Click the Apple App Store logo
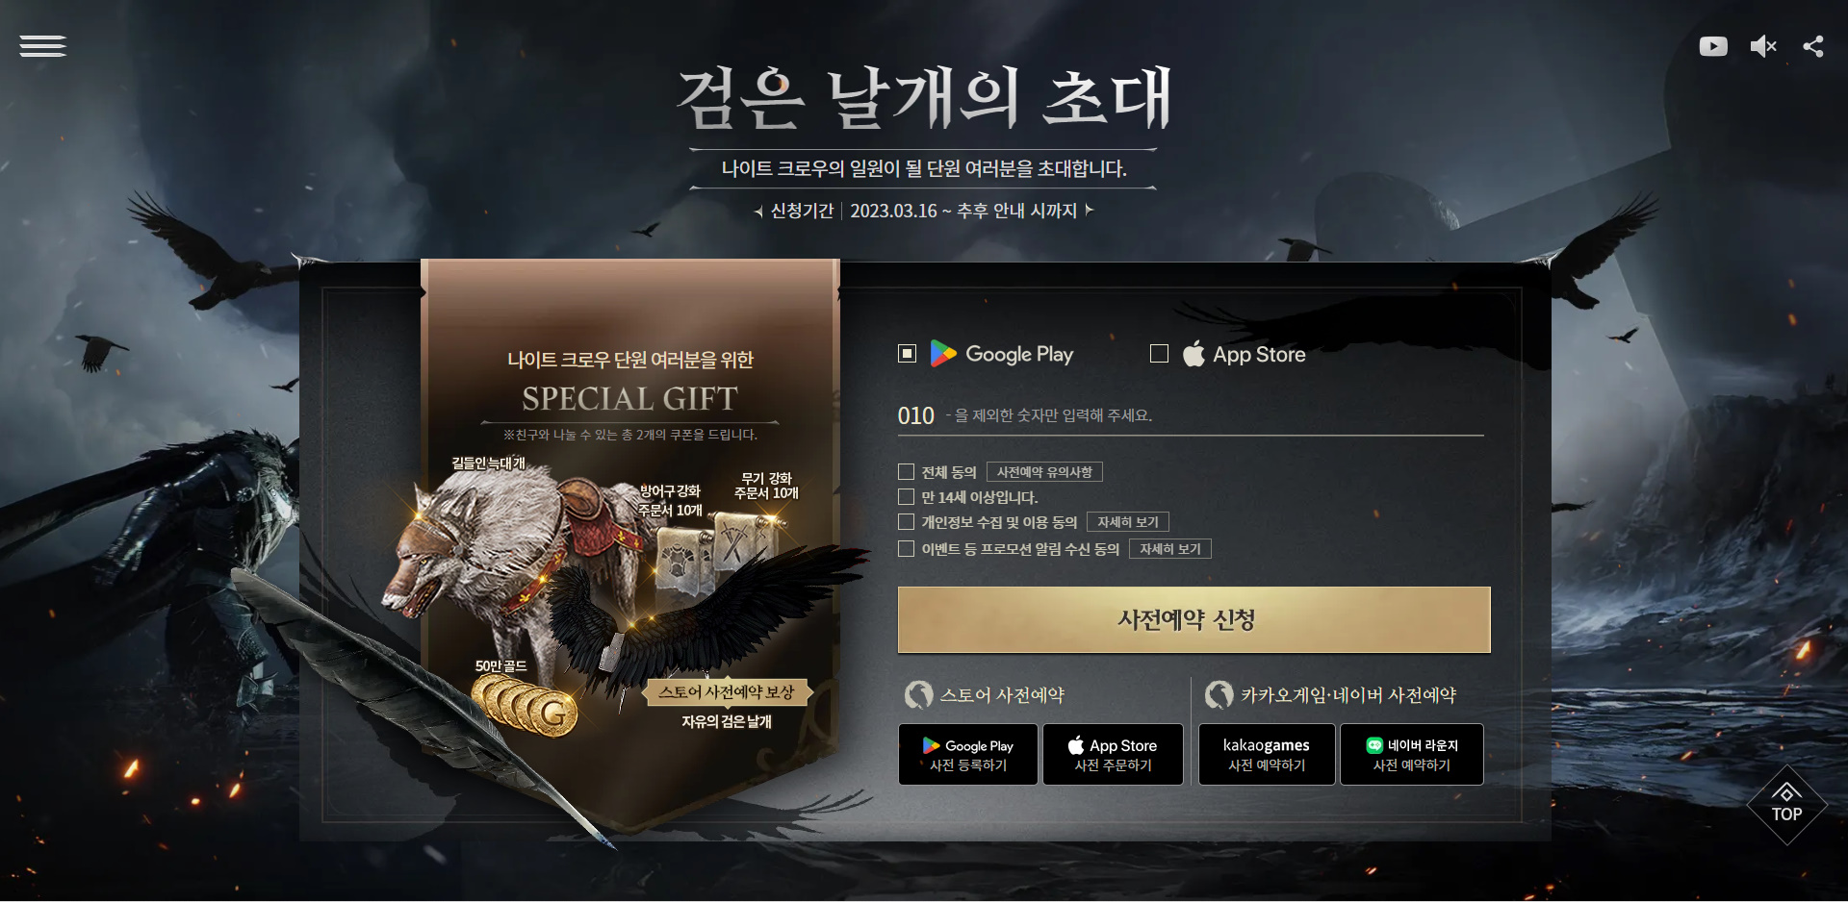 (x=1193, y=353)
